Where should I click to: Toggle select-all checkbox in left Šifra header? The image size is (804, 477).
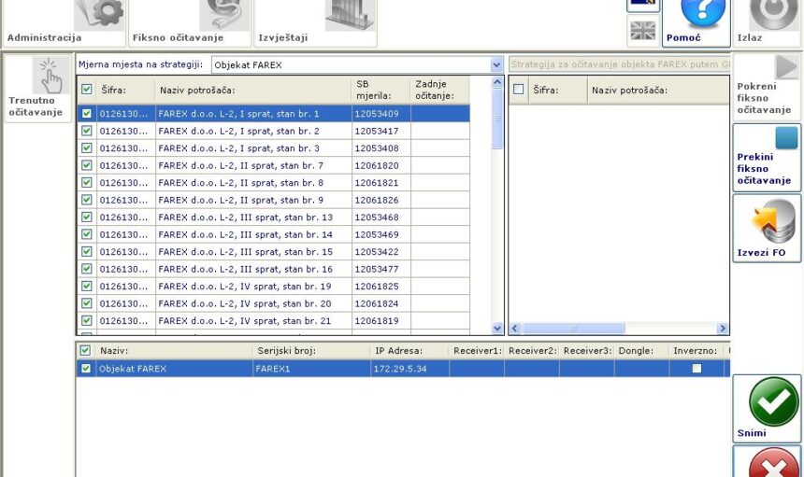pyautogui.click(x=87, y=89)
